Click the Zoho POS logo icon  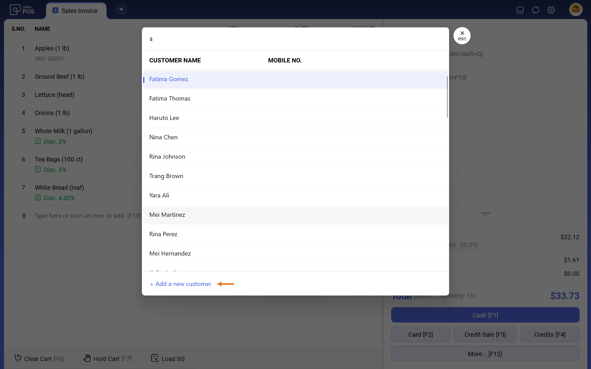point(15,10)
